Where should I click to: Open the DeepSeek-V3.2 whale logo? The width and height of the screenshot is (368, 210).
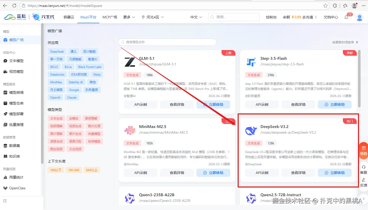click(251, 130)
